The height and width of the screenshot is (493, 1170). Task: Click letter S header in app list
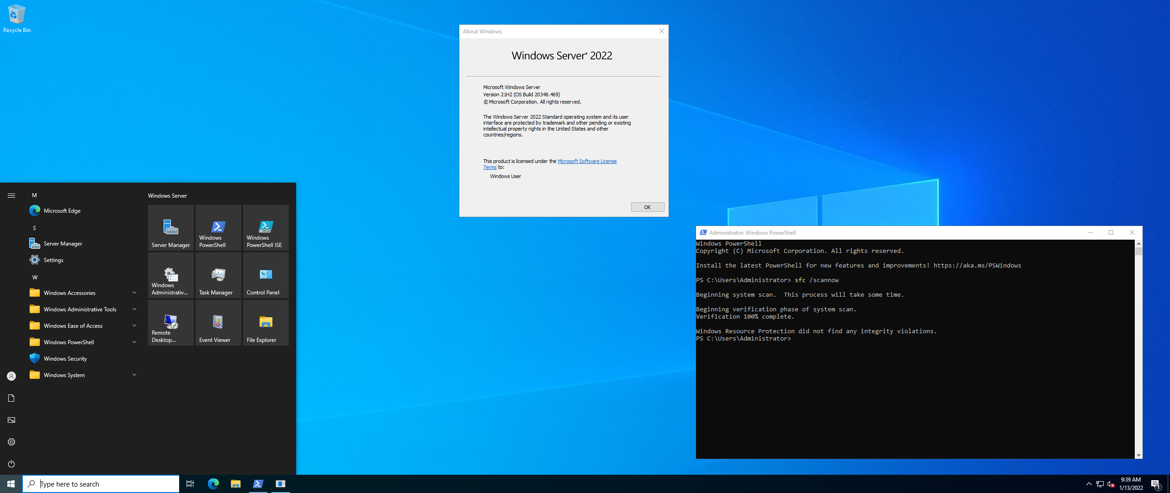coord(34,228)
